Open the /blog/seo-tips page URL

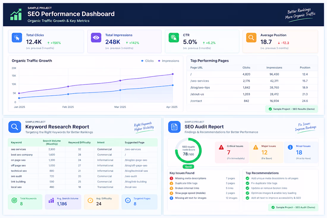[200, 88]
